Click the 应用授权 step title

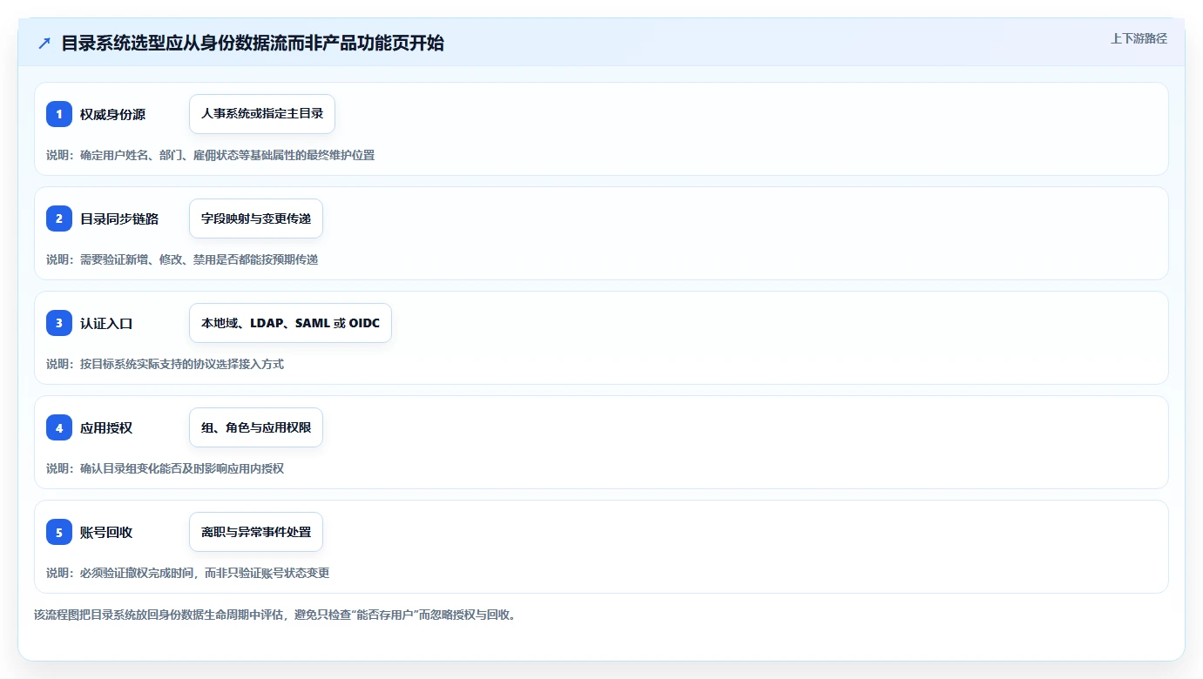pos(106,427)
